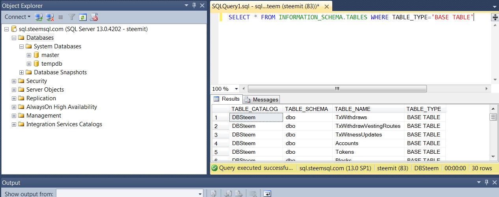Viewport: 499px width, 197px height.
Task: Expand the Security folder
Action: click(14, 81)
